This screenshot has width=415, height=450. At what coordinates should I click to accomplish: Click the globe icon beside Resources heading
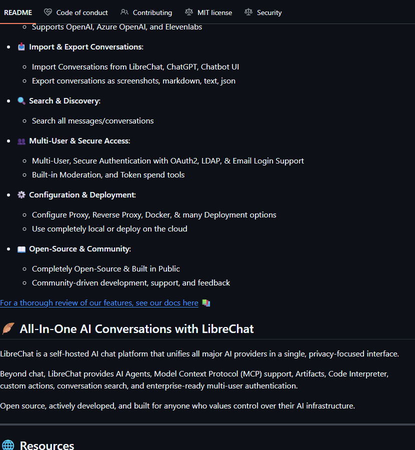[7, 444]
